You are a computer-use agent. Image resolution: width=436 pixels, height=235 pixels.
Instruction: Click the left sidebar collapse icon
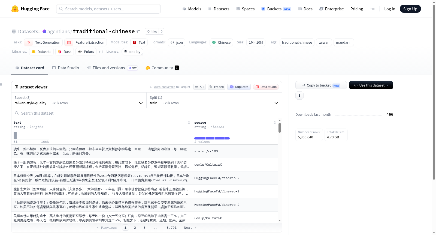[x=1, y=85]
